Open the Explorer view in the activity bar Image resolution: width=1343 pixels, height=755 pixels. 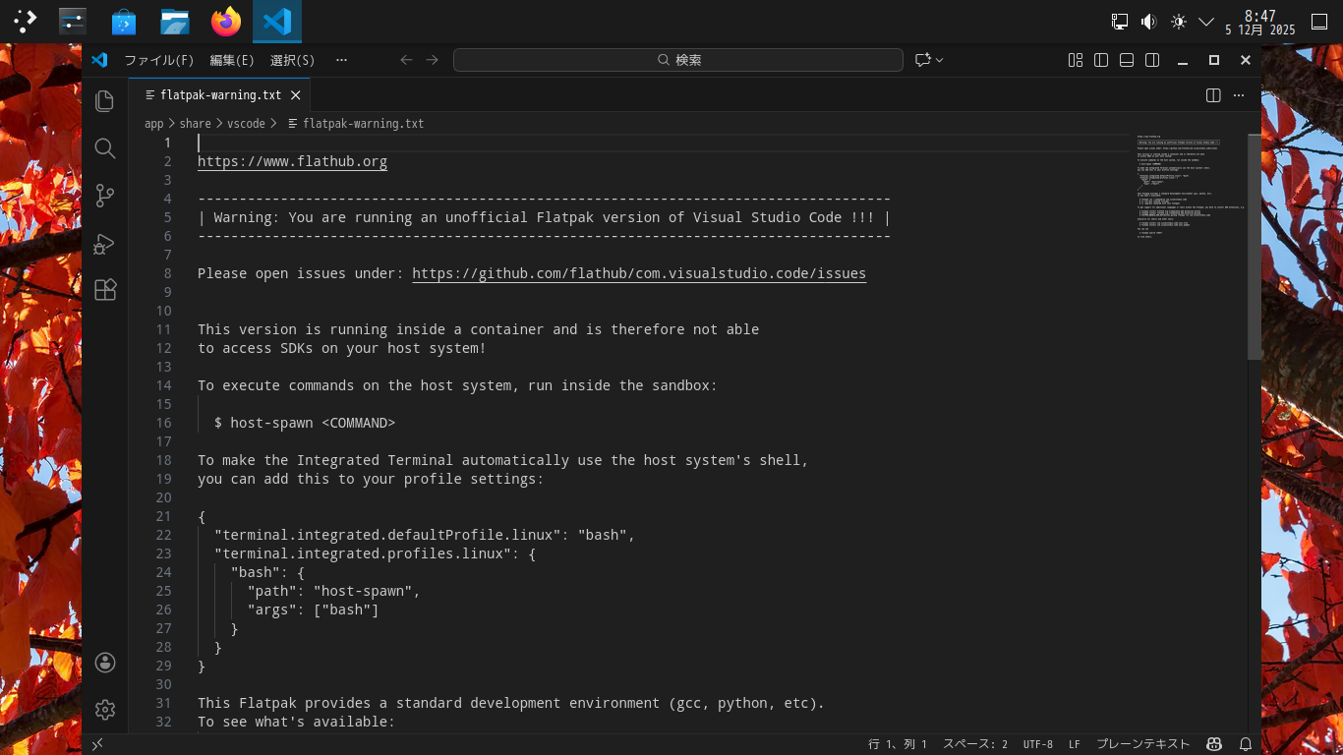click(105, 100)
